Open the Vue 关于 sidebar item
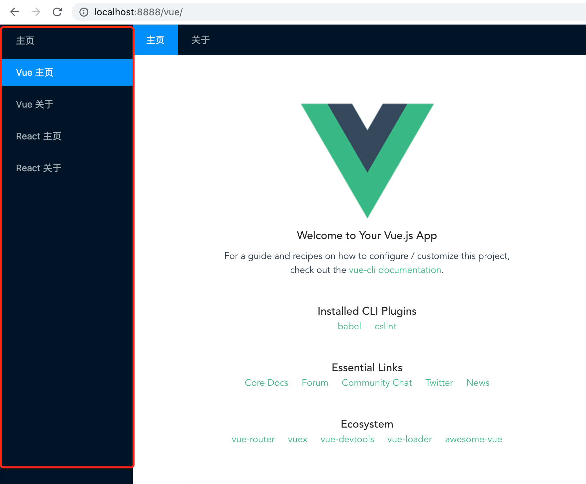Viewport: 586px width, 484px height. click(67, 104)
